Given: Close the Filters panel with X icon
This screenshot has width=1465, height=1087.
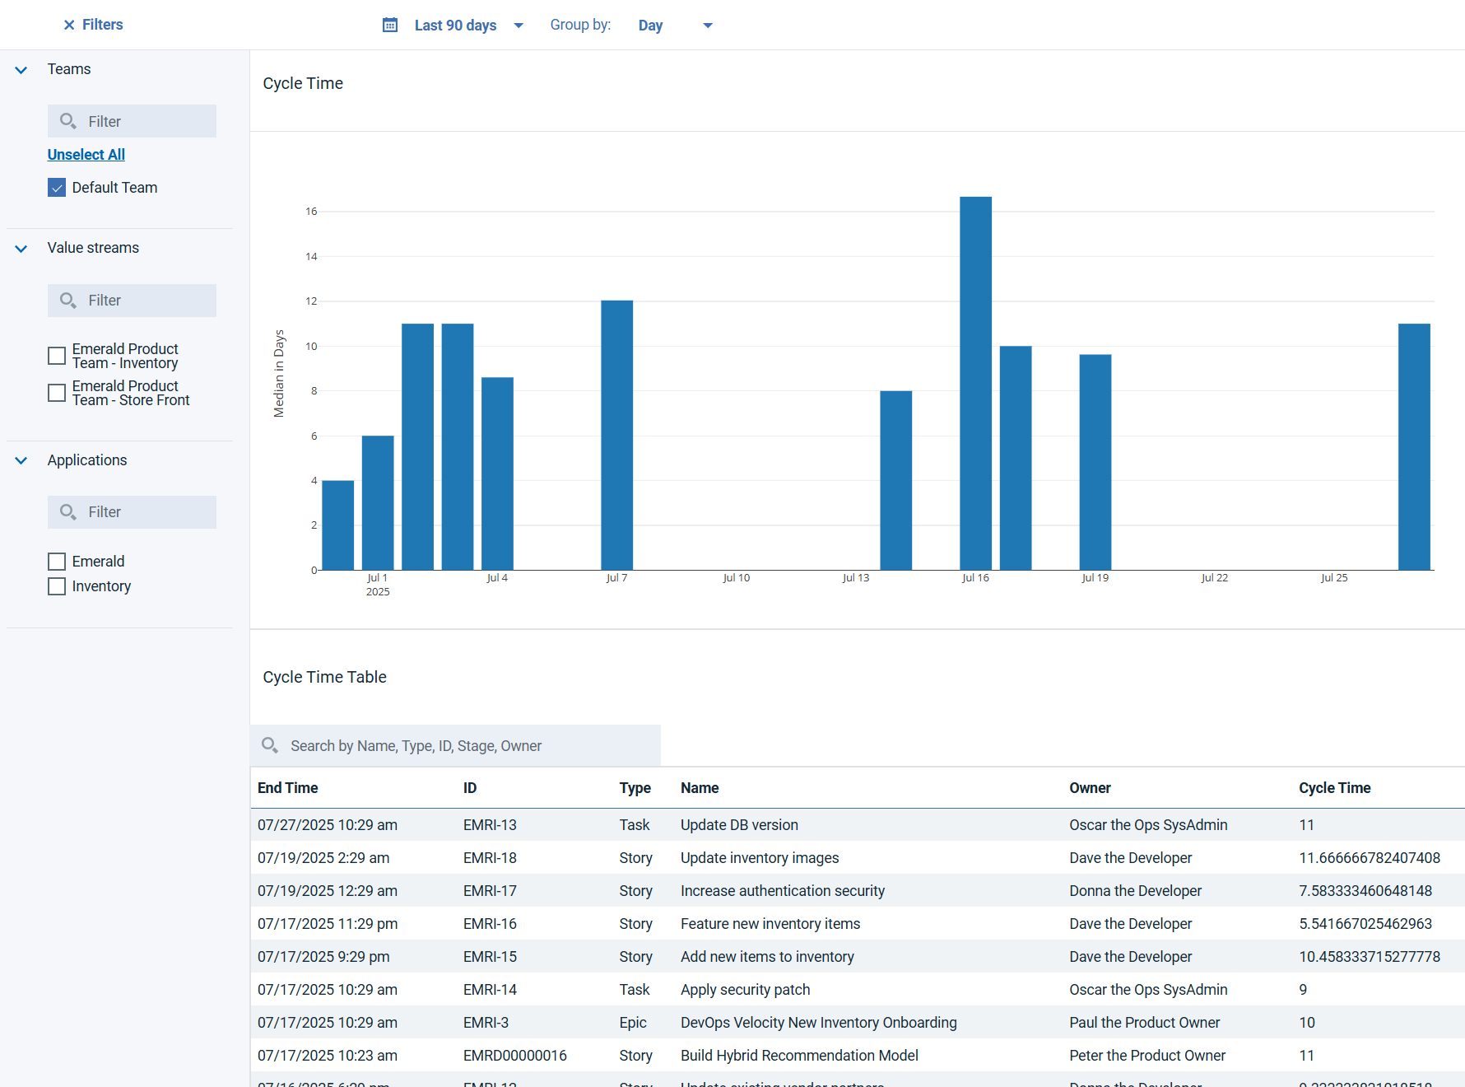Looking at the screenshot, I should (x=69, y=25).
